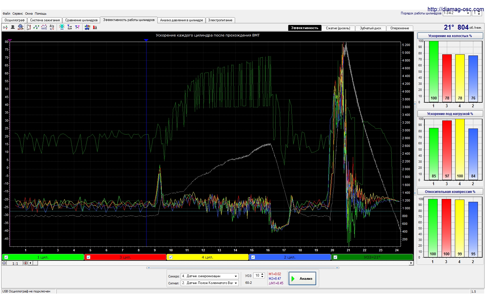Click the 60-2 disk type label
The height and width of the screenshot is (295, 488).
[x=249, y=283]
